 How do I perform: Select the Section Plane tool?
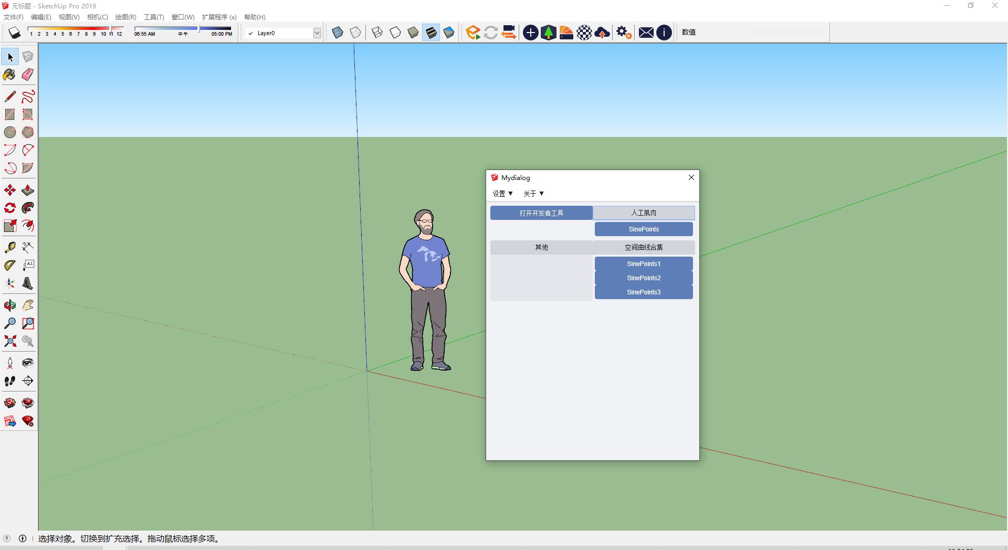click(x=28, y=381)
